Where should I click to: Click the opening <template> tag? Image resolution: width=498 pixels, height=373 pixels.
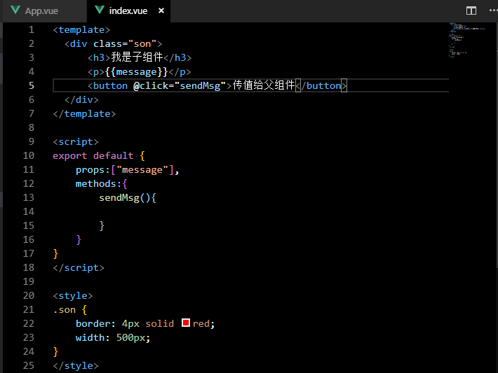81,30
